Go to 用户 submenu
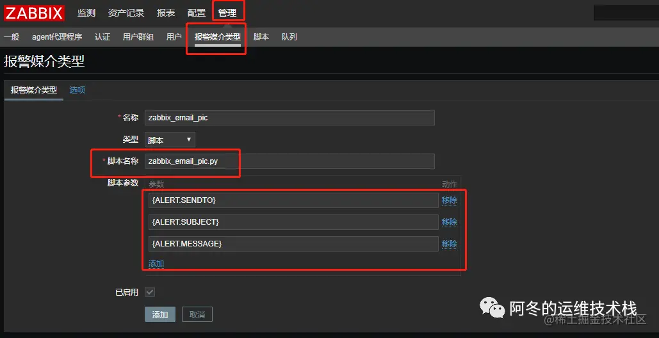This screenshot has width=659, height=338. coord(174,37)
